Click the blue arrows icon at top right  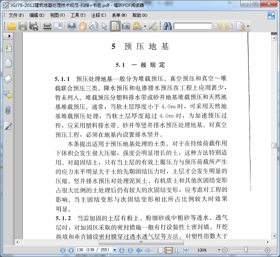(x=271, y=16)
